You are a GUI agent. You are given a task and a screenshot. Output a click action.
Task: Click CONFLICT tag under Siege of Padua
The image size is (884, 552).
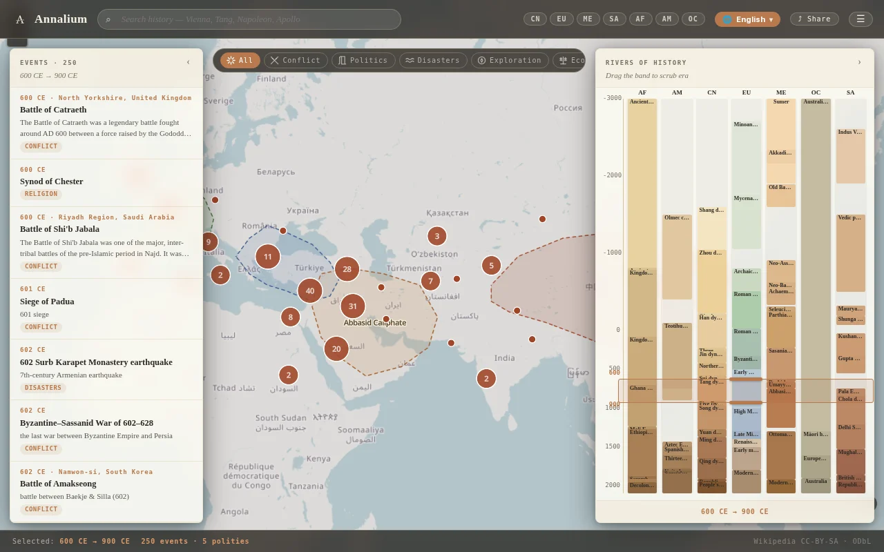pos(41,327)
